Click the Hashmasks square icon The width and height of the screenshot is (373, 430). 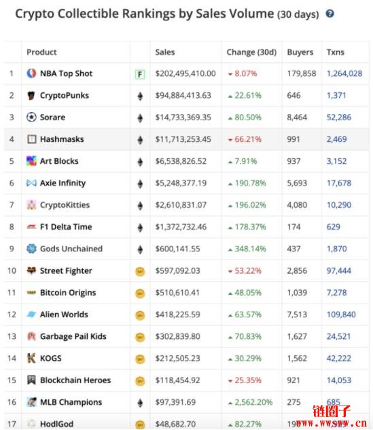pyautogui.click(x=31, y=139)
